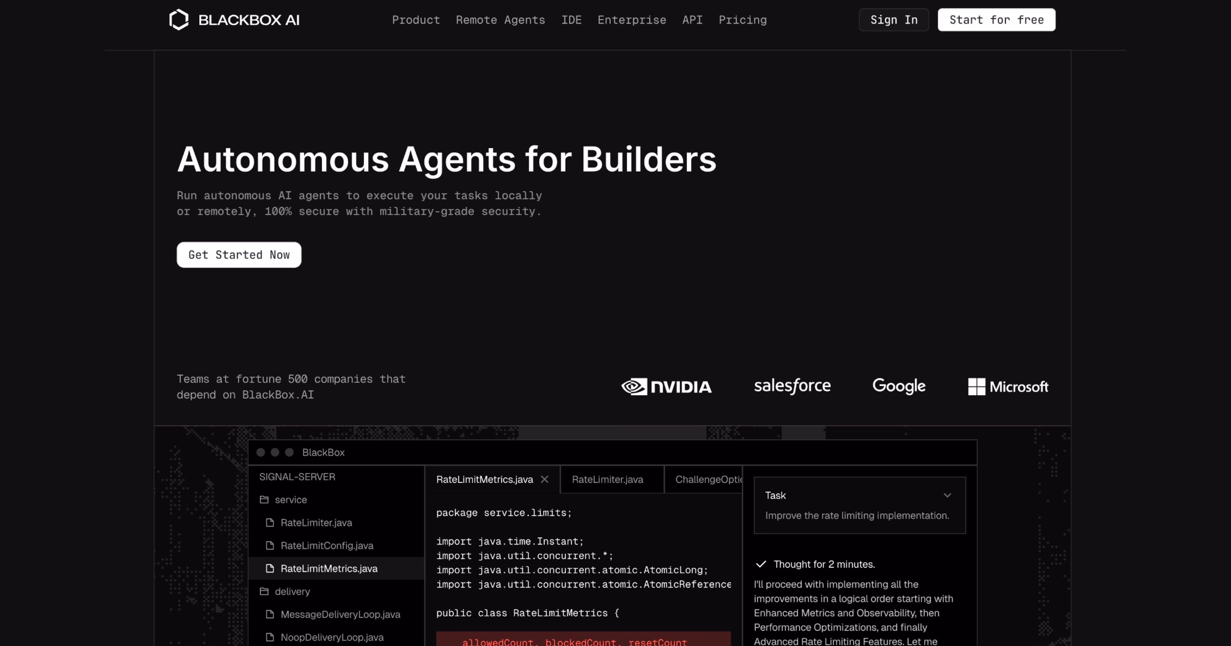Collapse the Task panel chevron
1231x646 pixels.
(x=947, y=496)
